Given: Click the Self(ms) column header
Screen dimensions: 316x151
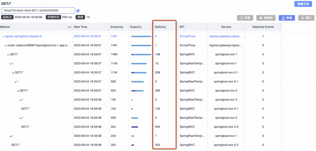Looking at the screenshot, I should 160,27.
